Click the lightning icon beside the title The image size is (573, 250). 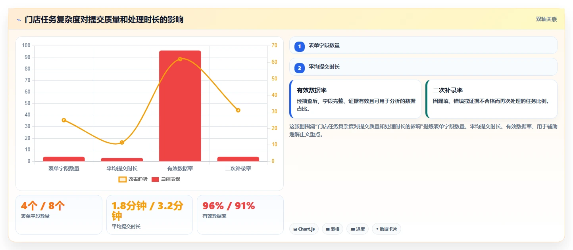(x=19, y=19)
